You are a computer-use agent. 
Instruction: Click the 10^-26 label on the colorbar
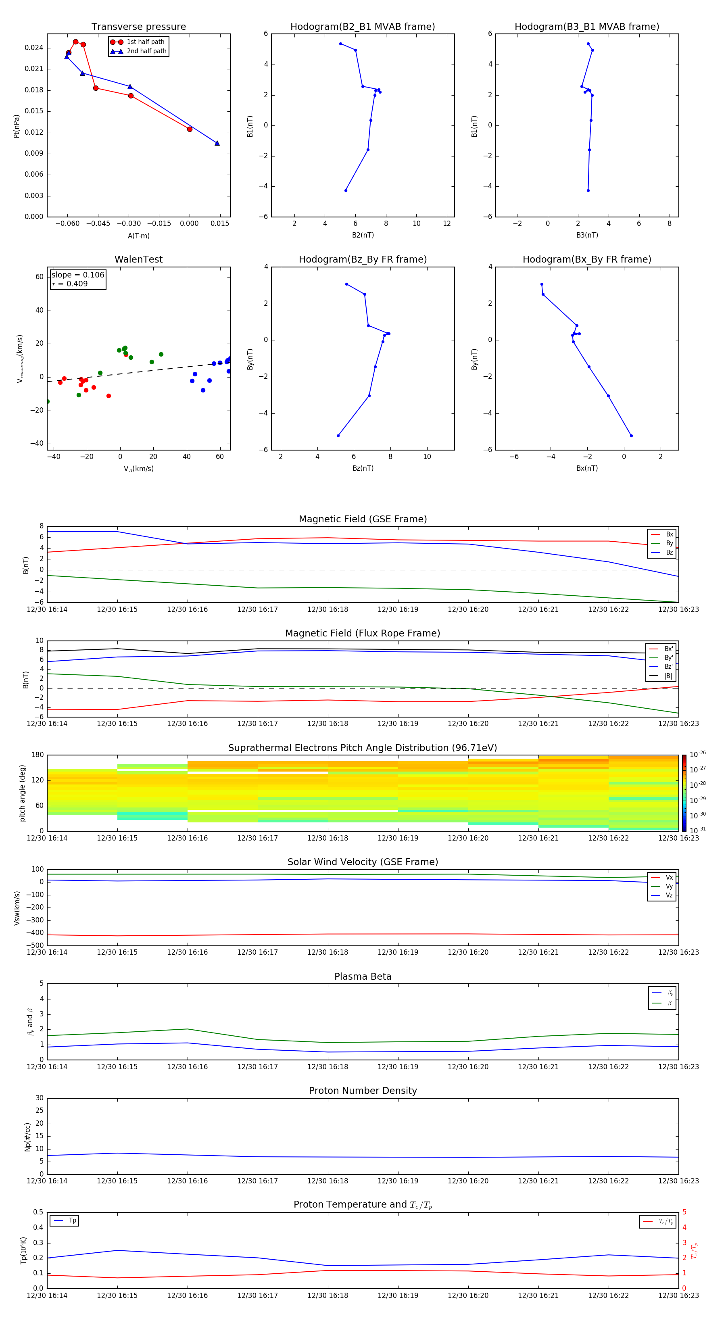(x=698, y=754)
